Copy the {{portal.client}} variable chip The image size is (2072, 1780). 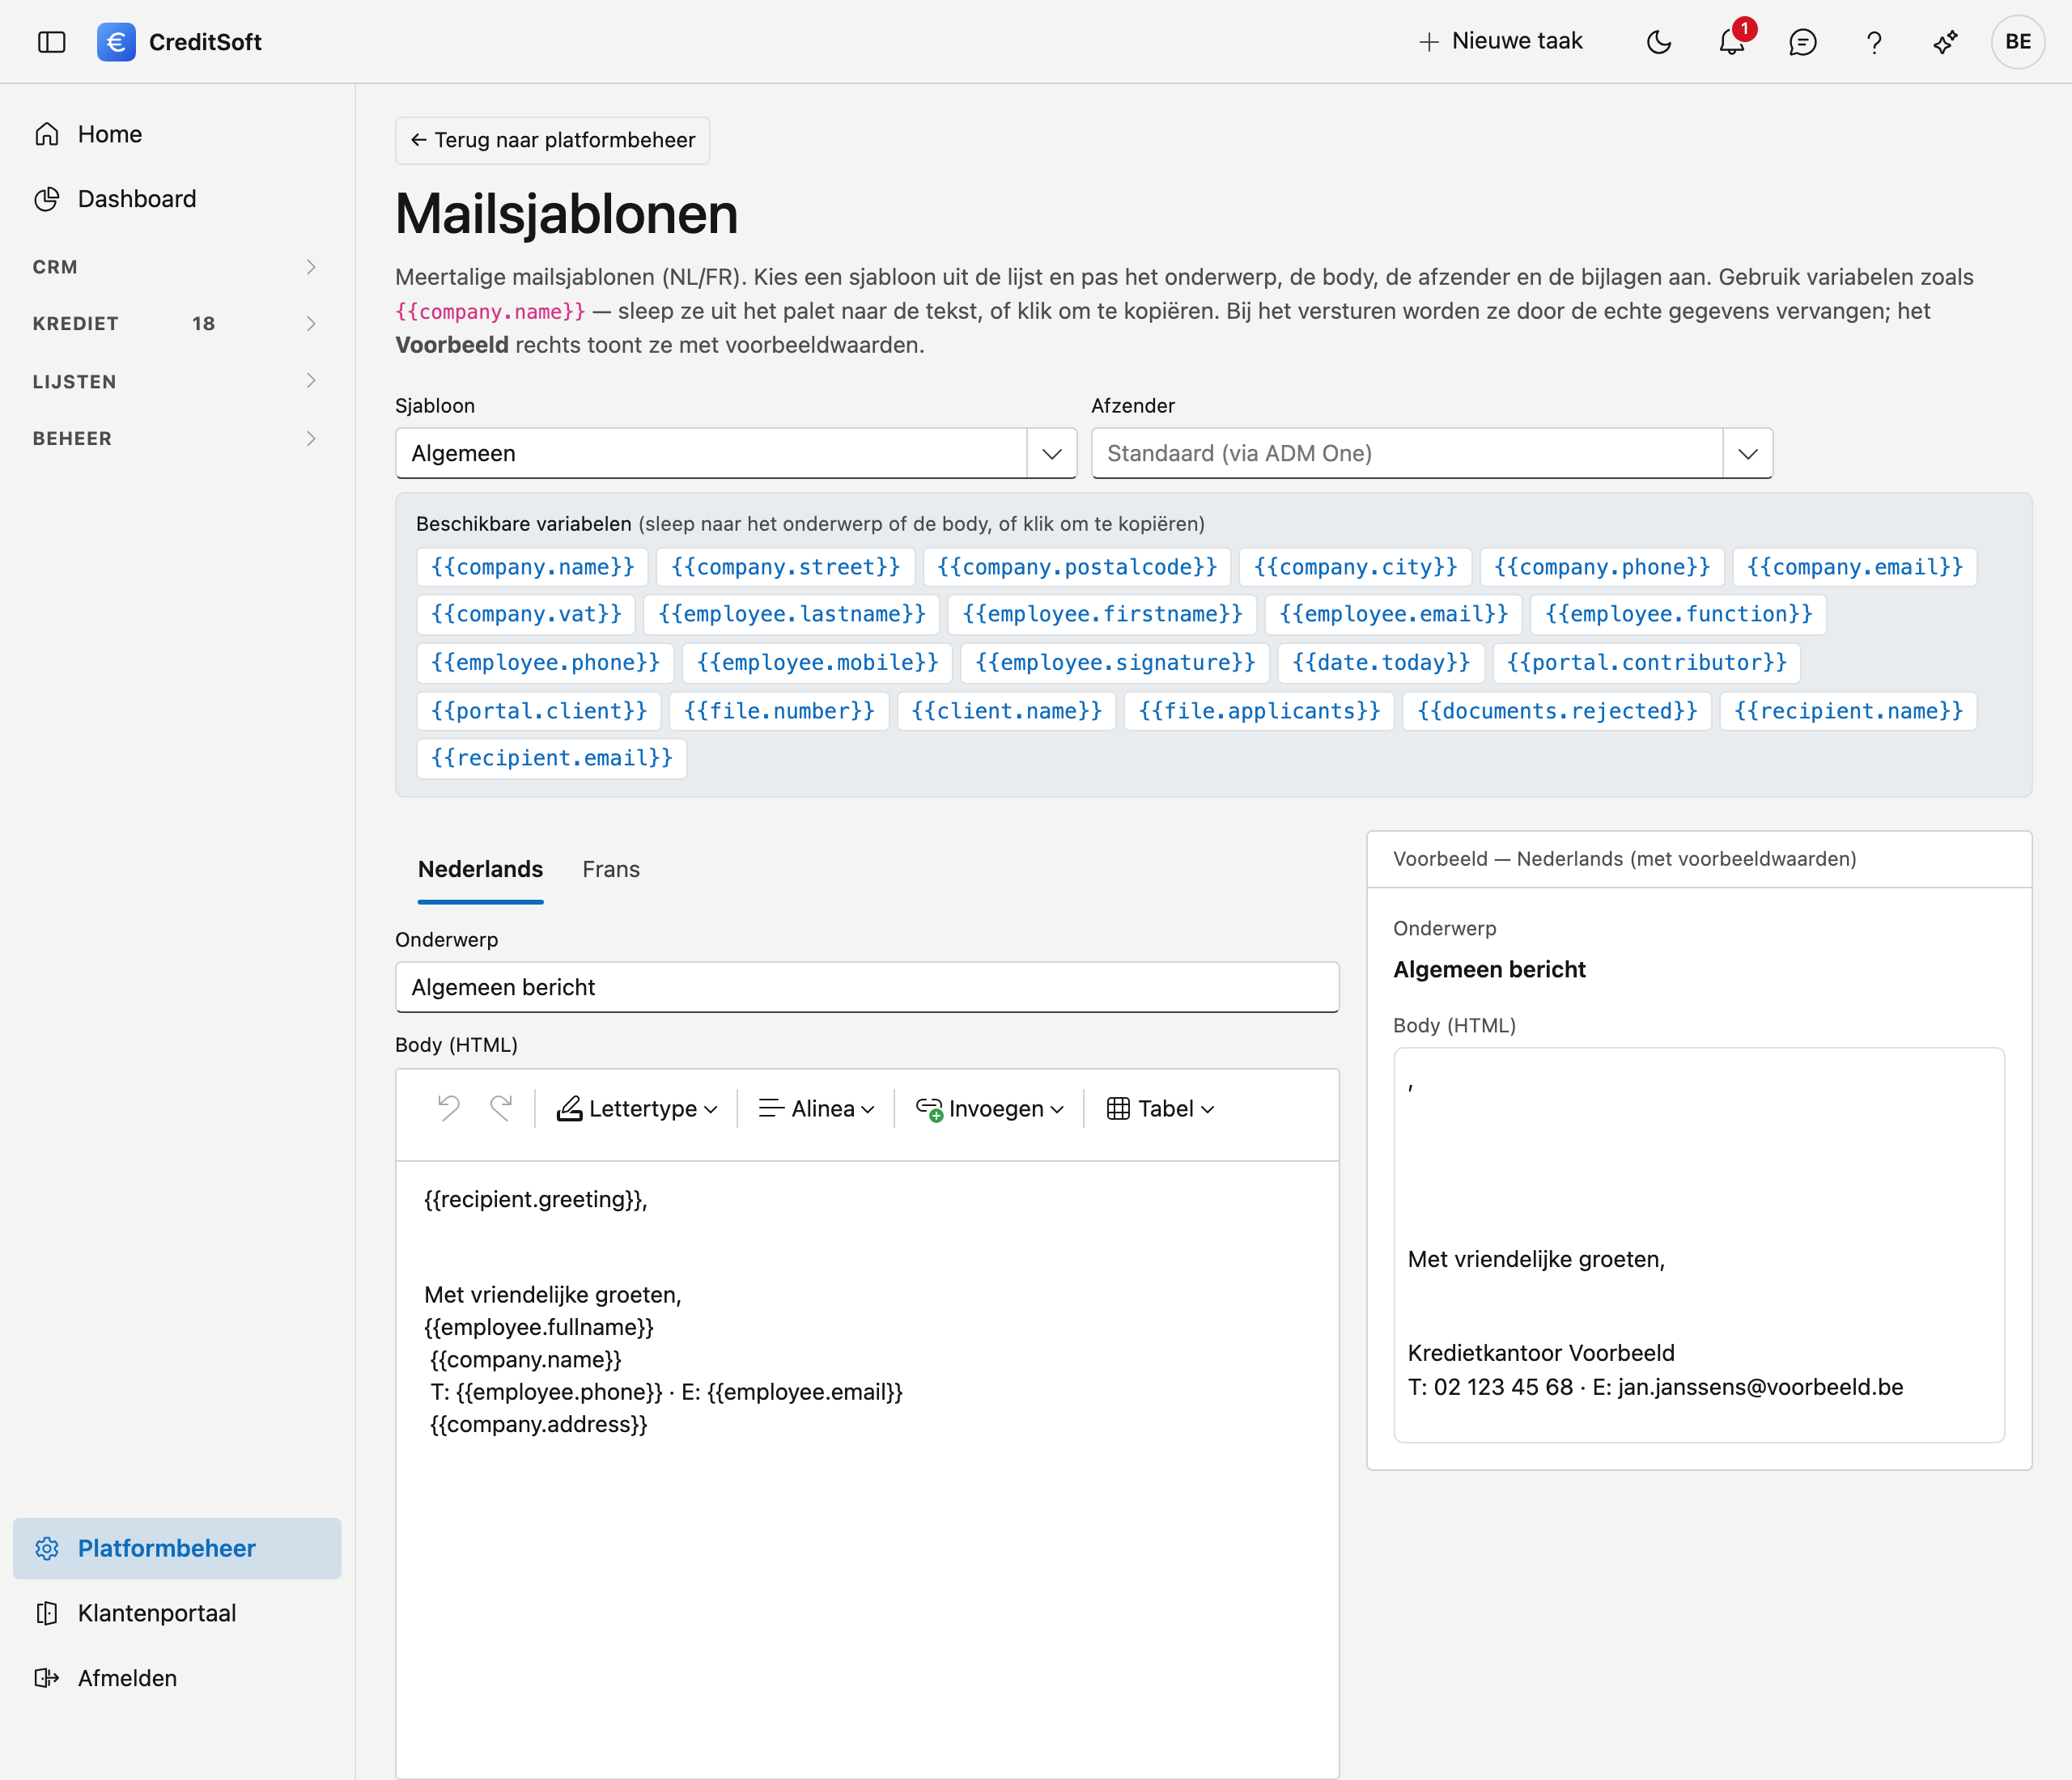point(539,710)
